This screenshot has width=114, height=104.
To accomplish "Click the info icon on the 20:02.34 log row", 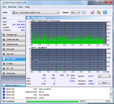I will 4,89.
